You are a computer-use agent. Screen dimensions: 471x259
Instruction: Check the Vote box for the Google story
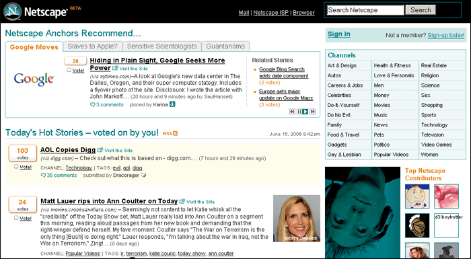click(69, 70)
